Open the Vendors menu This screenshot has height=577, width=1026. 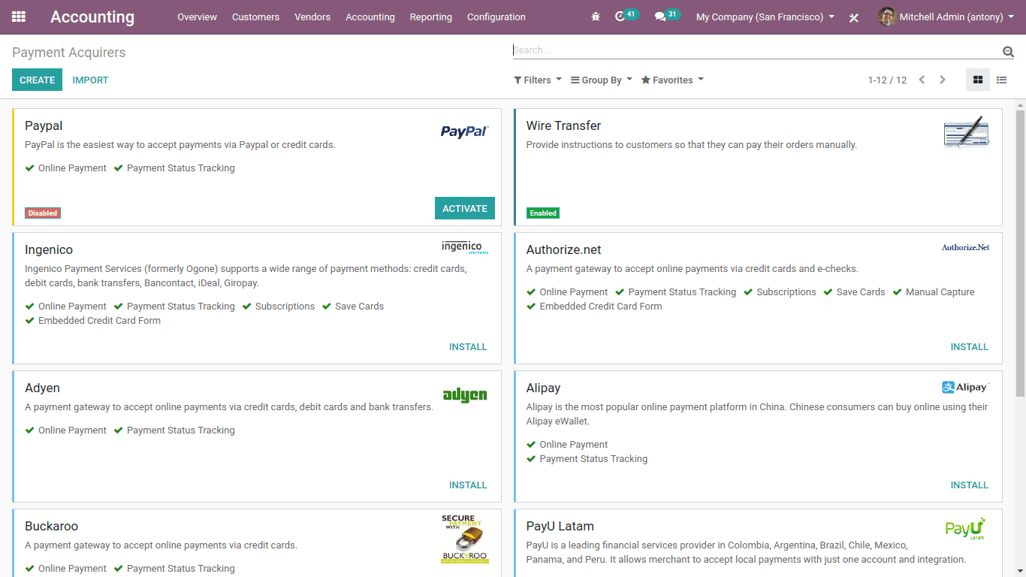click(x=312, y=17)
